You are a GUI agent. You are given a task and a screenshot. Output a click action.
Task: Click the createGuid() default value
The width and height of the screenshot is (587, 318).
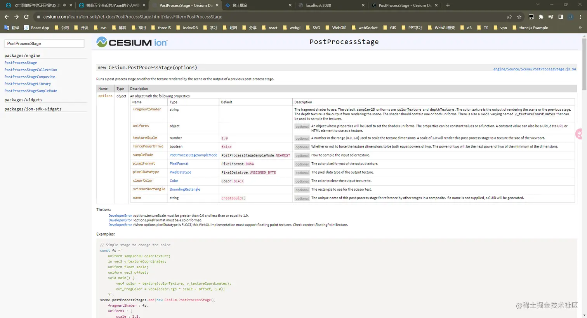[234, 198]
